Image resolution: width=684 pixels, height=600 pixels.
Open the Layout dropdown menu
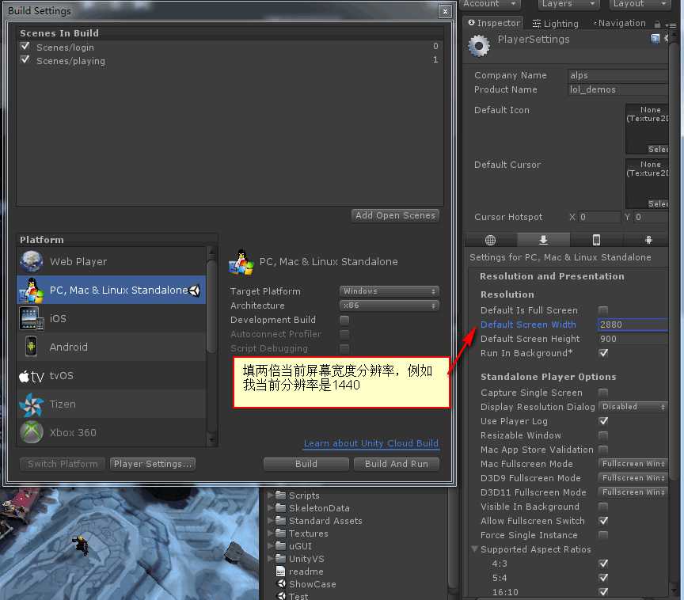(x=640, y=4)
